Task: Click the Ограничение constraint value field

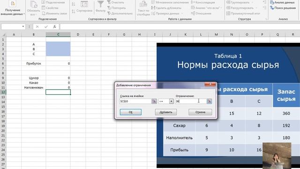Action: click(191, 101)
